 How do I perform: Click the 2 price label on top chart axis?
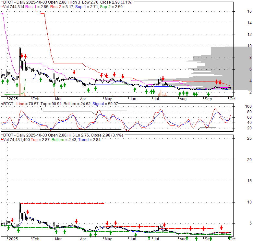click(250, 93)
